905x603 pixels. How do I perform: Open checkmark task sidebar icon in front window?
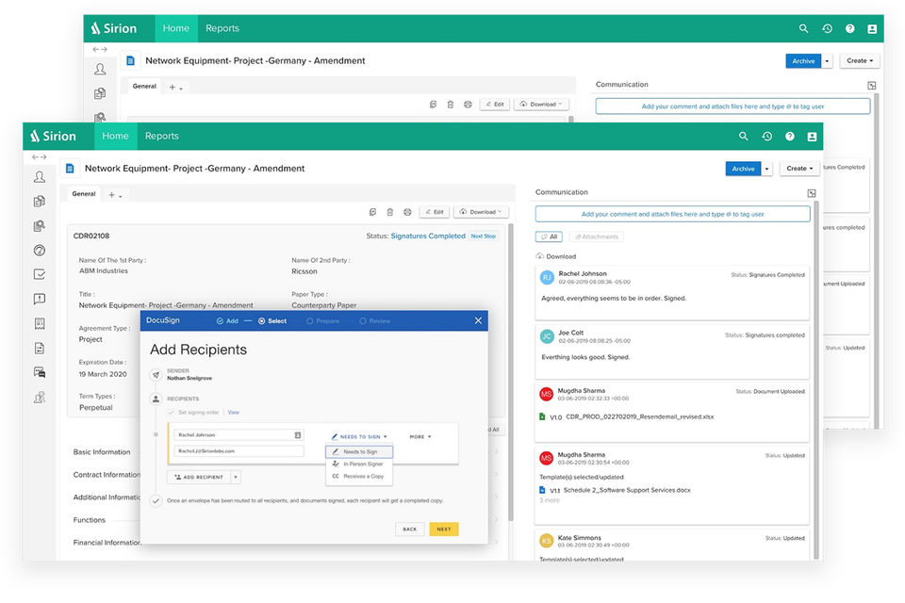pyautogui.click(x=40, y=274)
